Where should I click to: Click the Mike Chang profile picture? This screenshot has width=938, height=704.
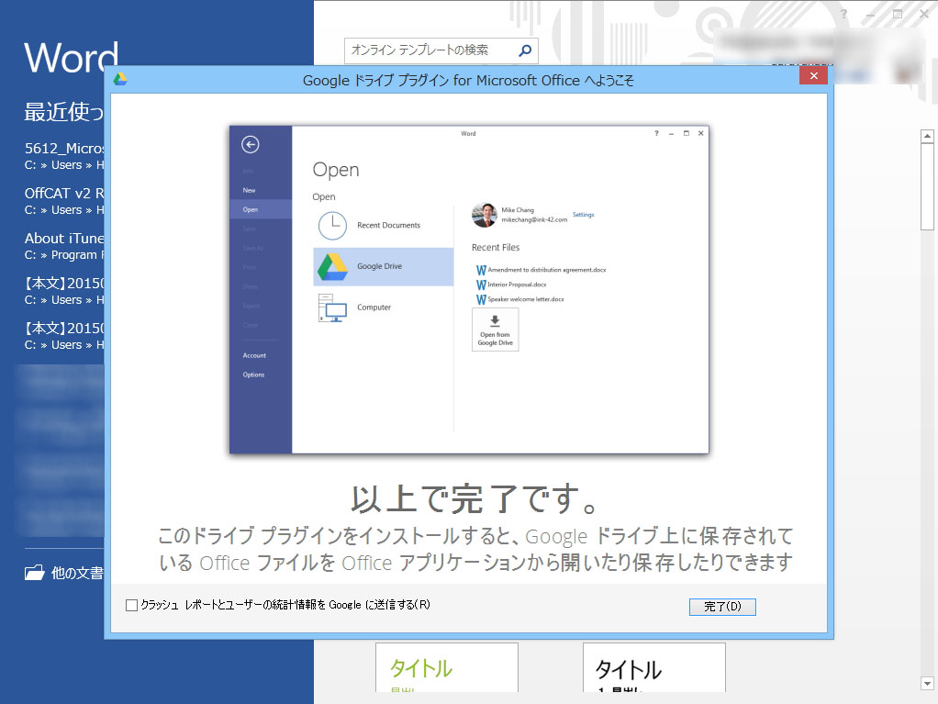483,215
